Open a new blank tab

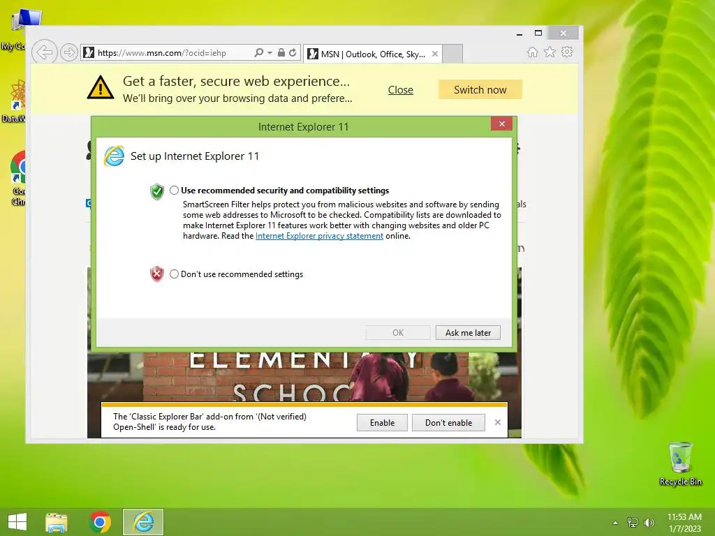click(x=452, y=54)
